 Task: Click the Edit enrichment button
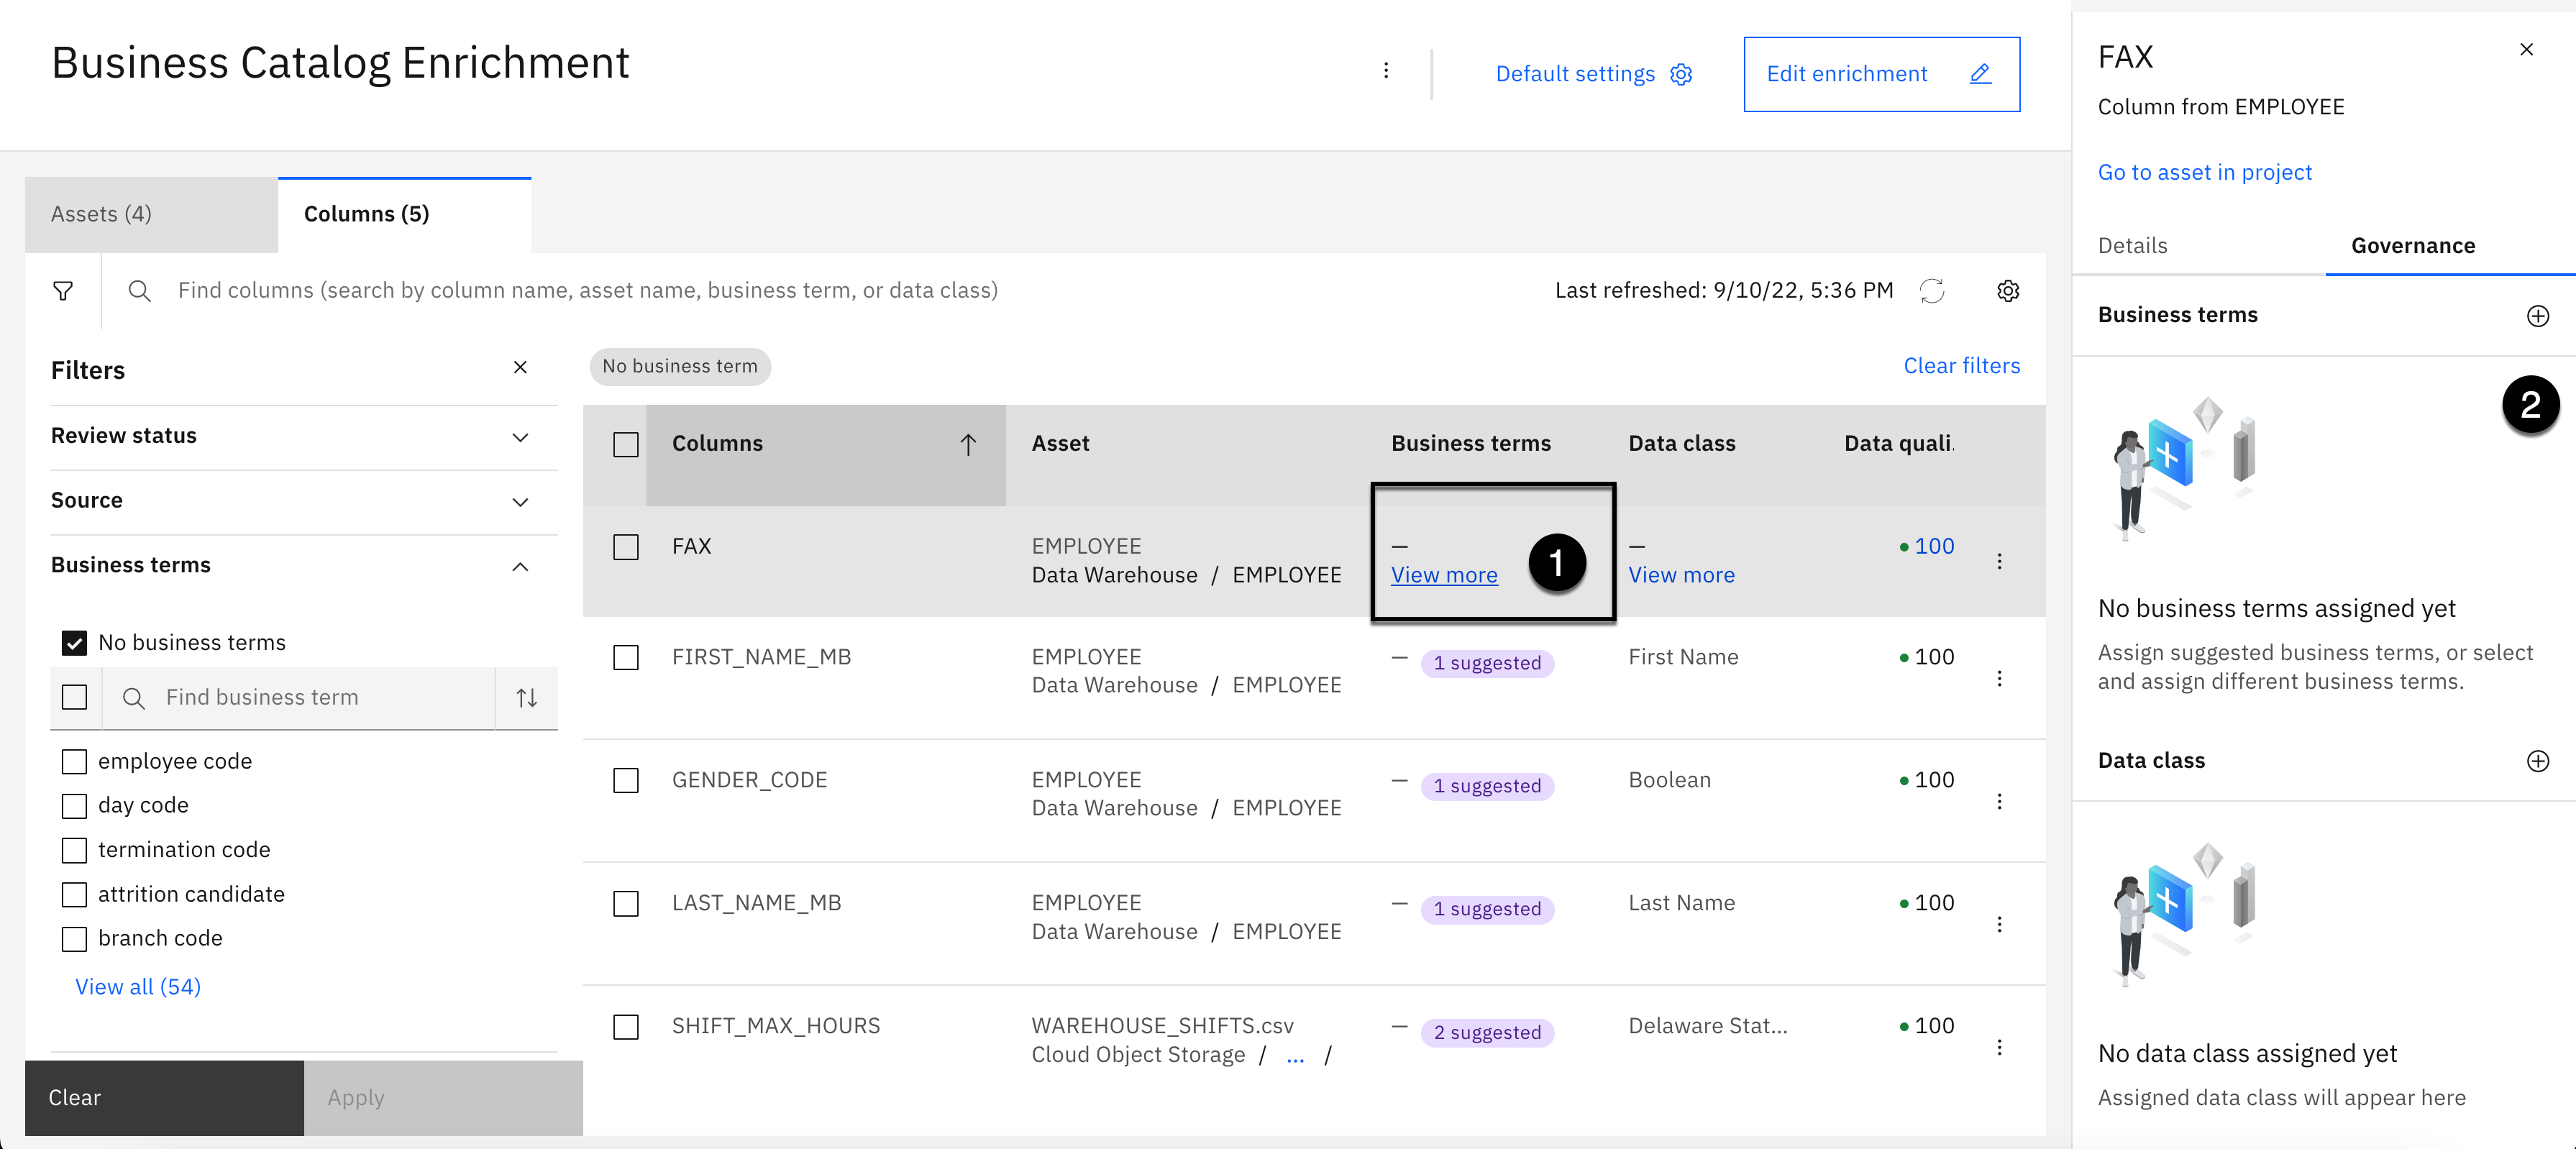(x=1880, y=75)
